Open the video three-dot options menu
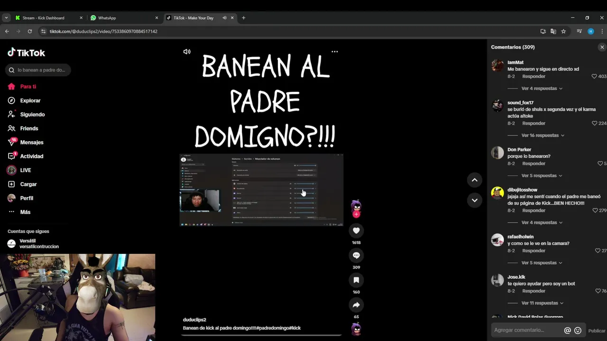The width and height of the screenshot is (607, 341). [335, 52]
